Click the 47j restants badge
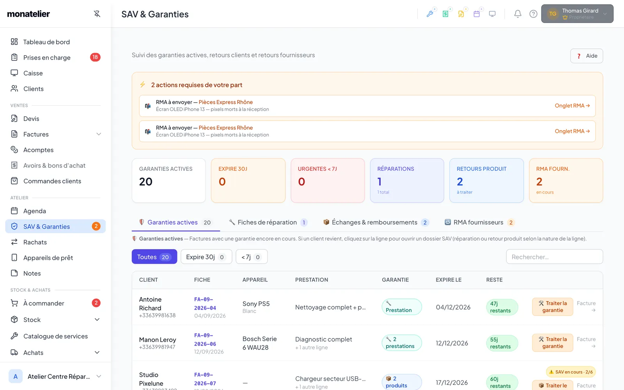 pos(502,307)
